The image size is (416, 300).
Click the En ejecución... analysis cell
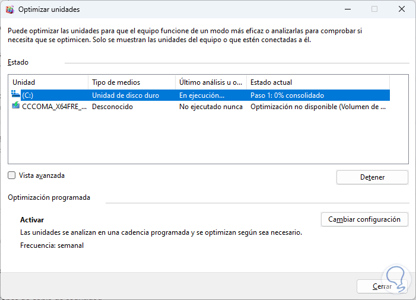click(202, 95)
